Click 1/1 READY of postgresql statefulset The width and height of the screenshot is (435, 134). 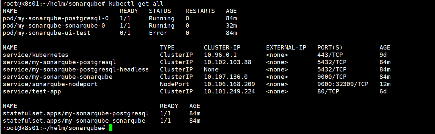165,113
